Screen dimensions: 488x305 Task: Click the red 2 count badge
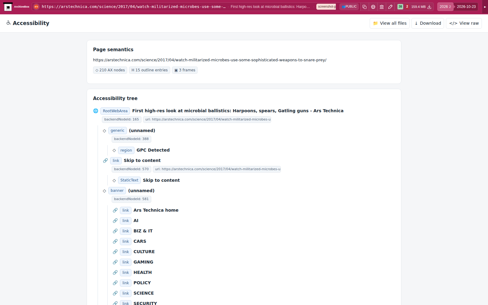[x=407, y=7]
